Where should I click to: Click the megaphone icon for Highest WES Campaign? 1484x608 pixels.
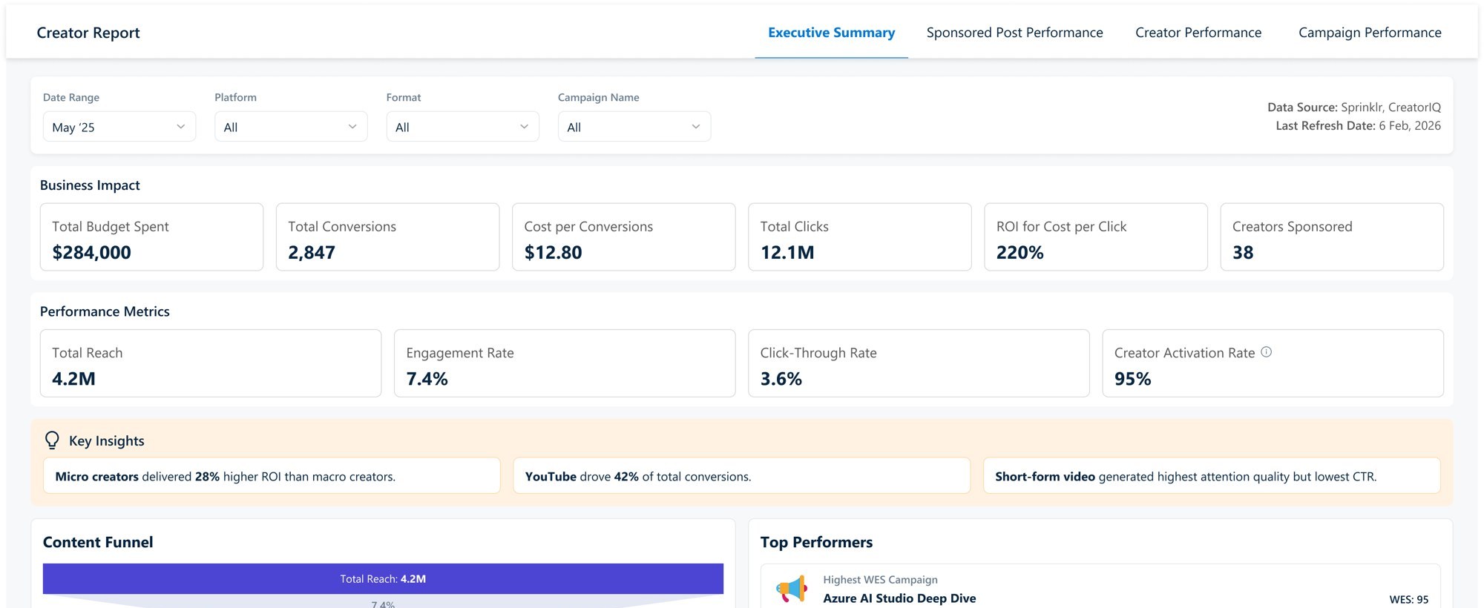792,589
